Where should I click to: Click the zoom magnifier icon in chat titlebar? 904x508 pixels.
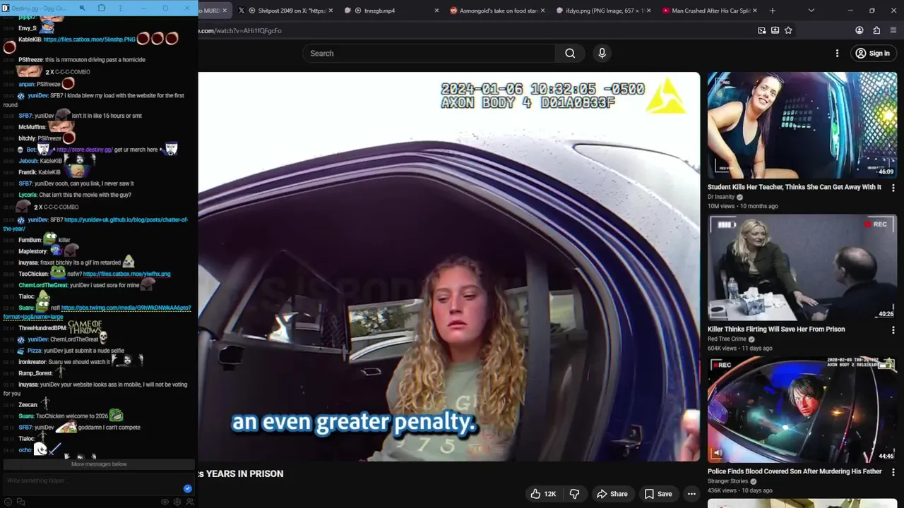click(82, 8)
